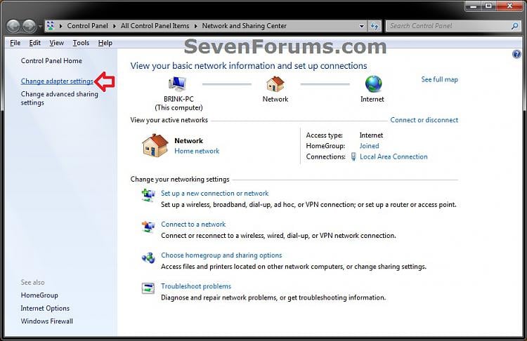Image resolution: width=527 pixels, height=341 pixels.
Task: Click the Access type Internet value
Action: pos(371,135)
